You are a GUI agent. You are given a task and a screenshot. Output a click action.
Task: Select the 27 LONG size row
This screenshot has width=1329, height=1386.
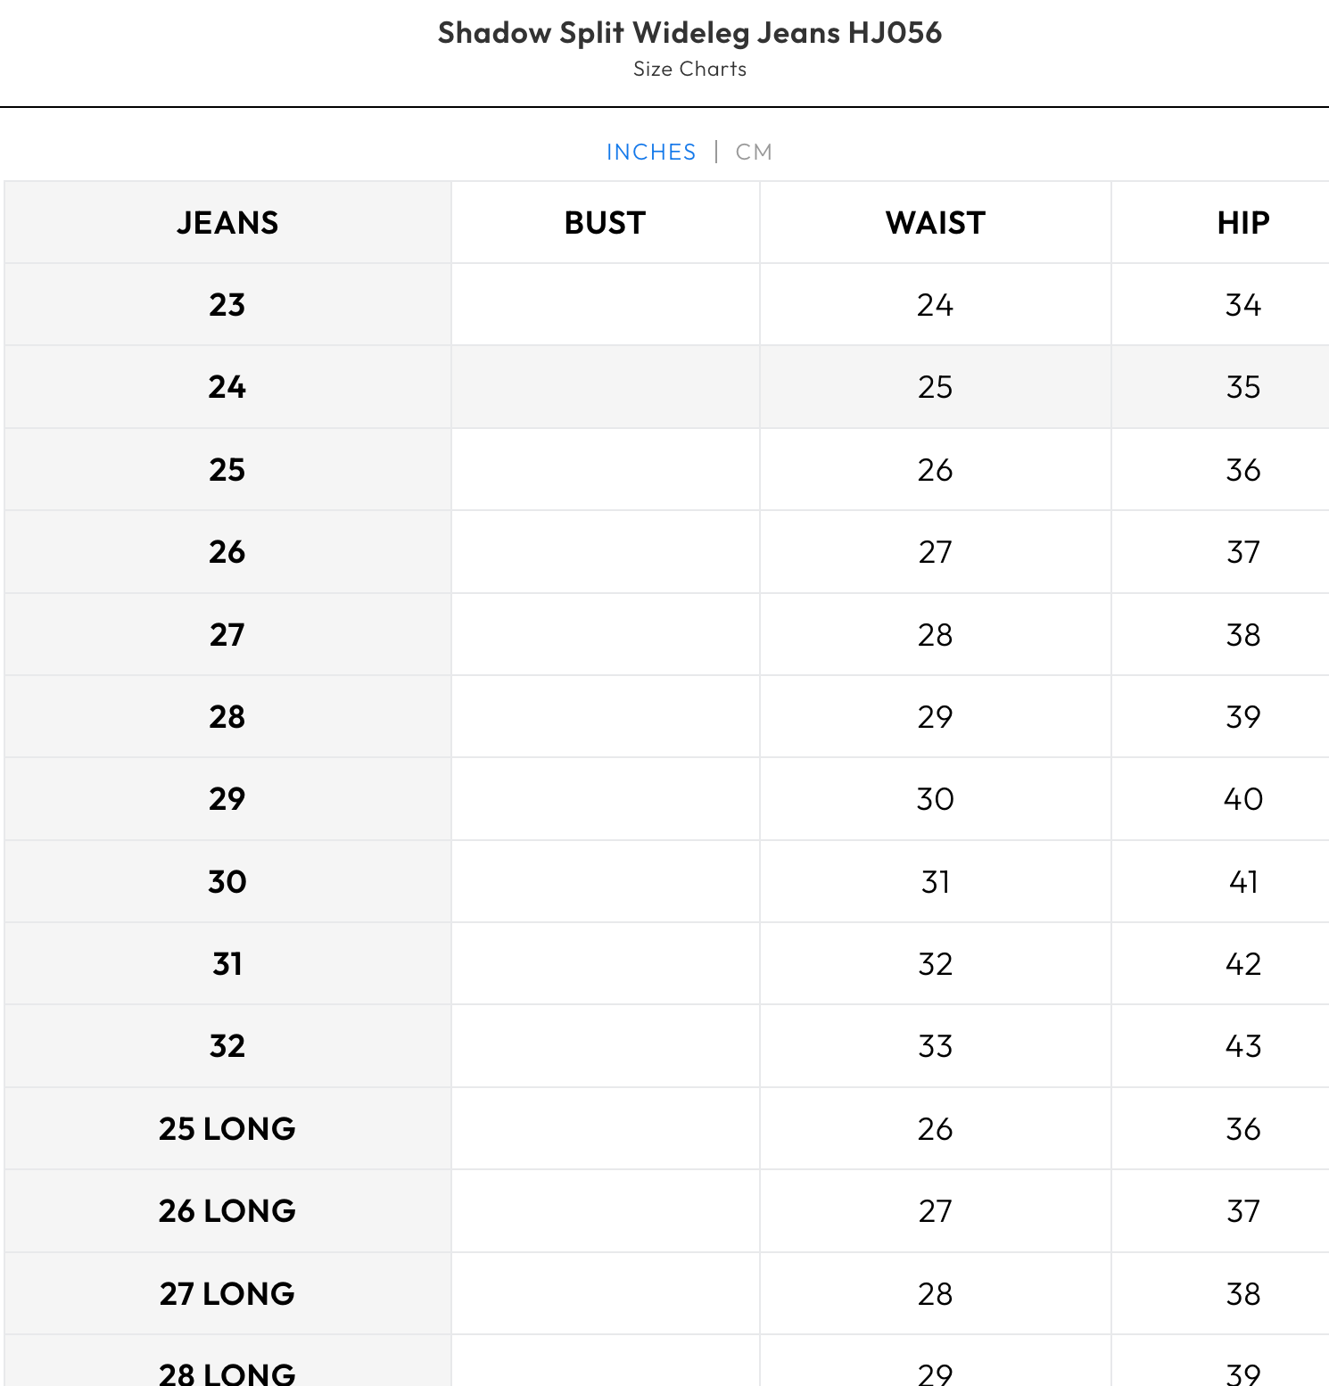(x=227, y=1294)
